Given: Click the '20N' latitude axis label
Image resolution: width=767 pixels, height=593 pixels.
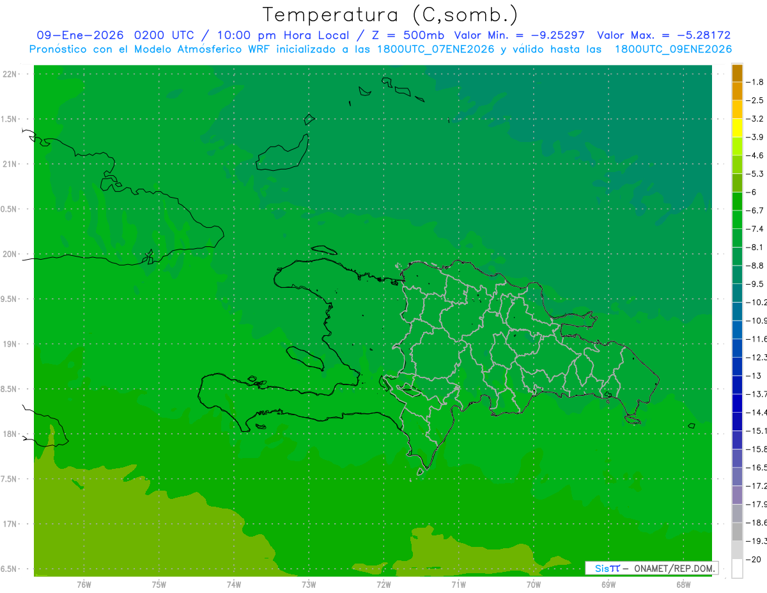Looking at the screenshot, I should (x=10, y=255).
